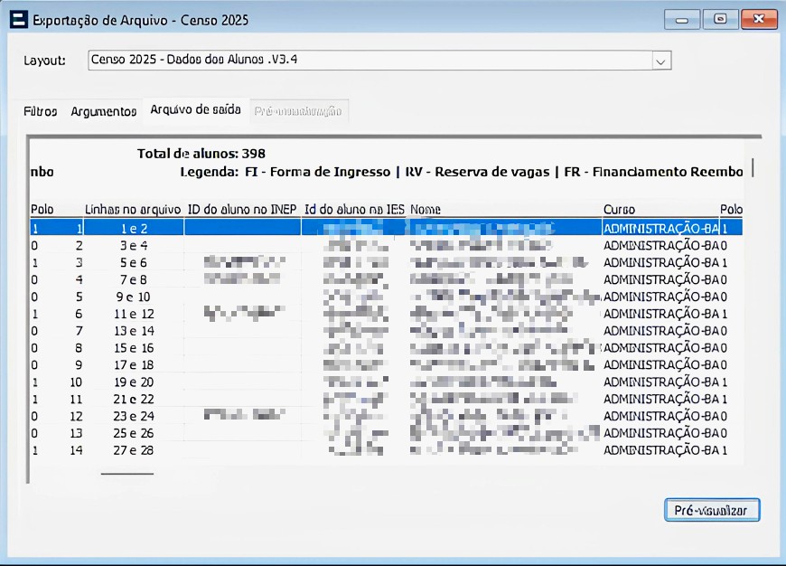Select the row with lines 9 e 10
The image size is (786, 566).
pyautogui.click(x=386, y=297)
